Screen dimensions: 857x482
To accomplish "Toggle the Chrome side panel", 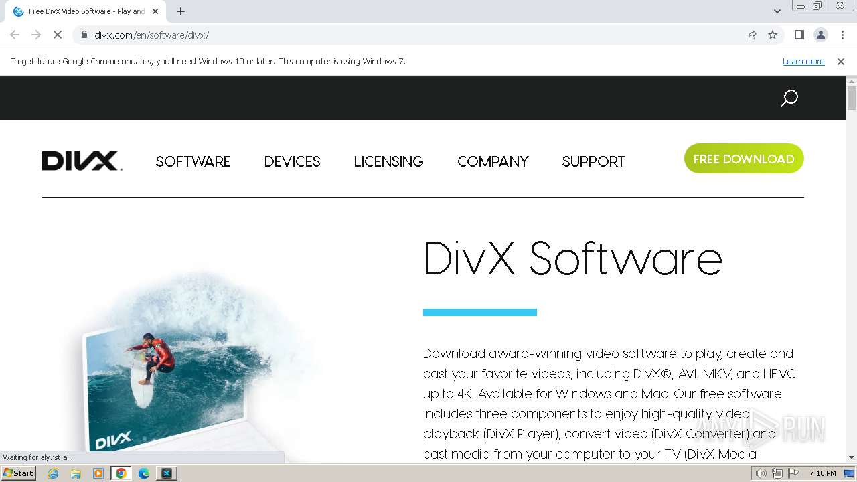I will [799, 35].
